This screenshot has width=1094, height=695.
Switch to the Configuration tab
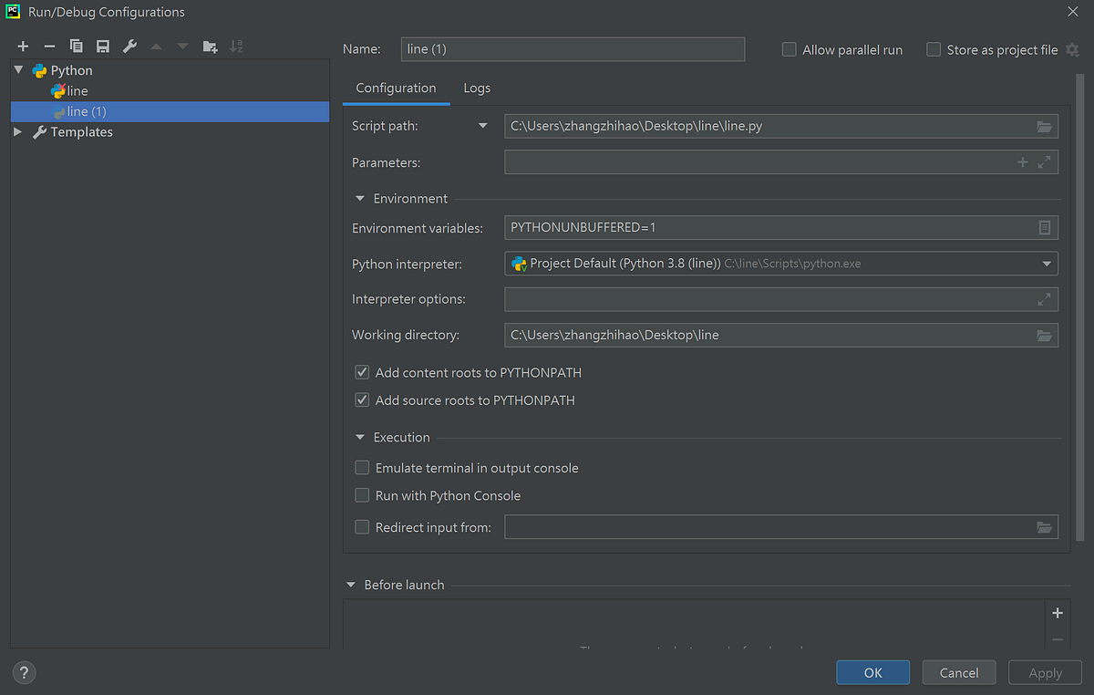(x=396, y=88)
